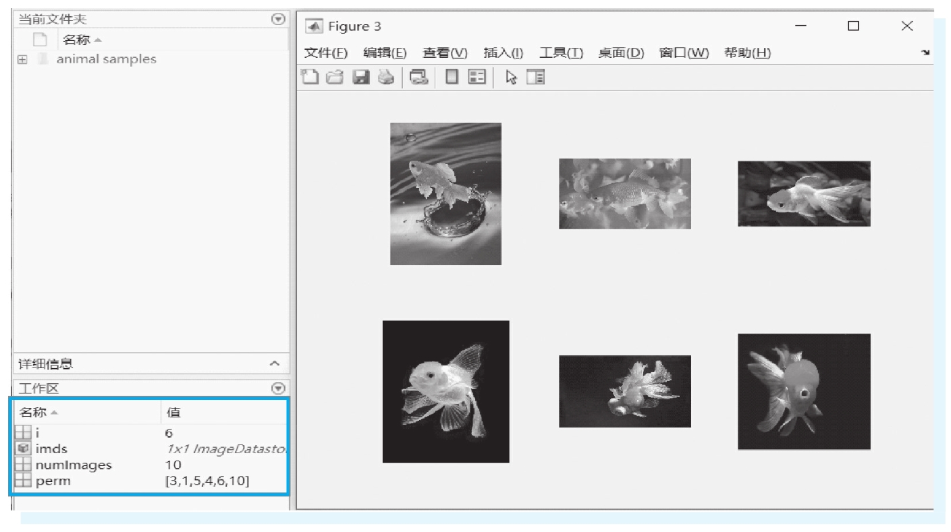Select the Edit Plot arrow tool
Image resolution: width=951 pixels, height=532 pixels.
[511, 78]
